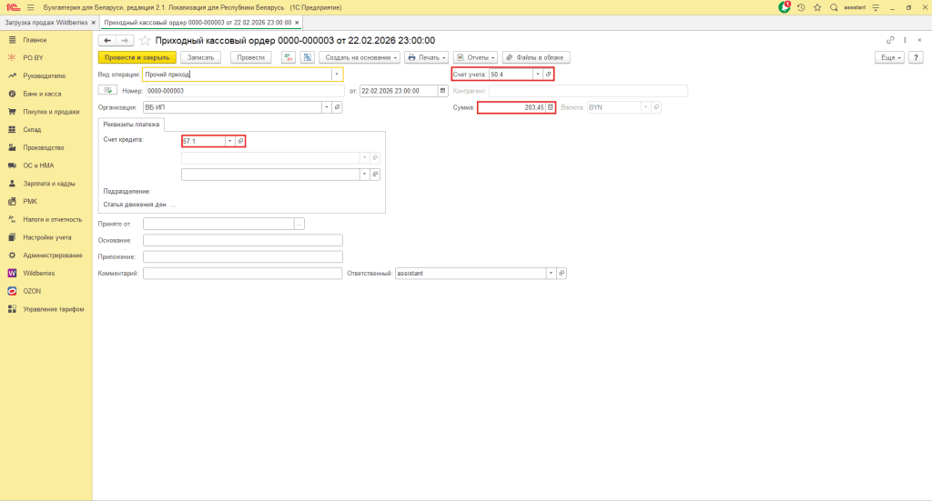
Task: Click the Dt/Kt postings icon in toolbar
Action: [289, 57]
